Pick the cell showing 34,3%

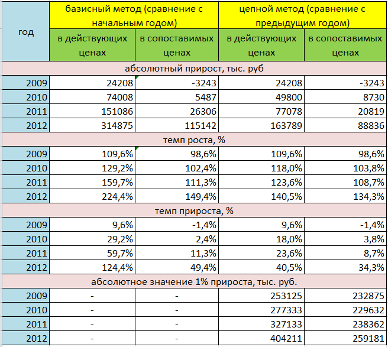345,267
